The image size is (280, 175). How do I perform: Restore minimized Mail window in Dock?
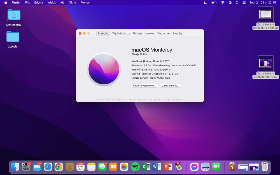click(254, 167)
